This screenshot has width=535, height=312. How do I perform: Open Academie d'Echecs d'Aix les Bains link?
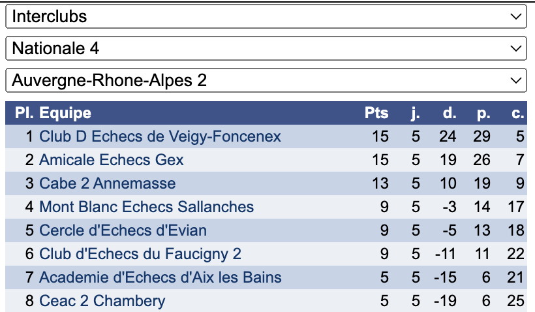[x=160, y=277]
